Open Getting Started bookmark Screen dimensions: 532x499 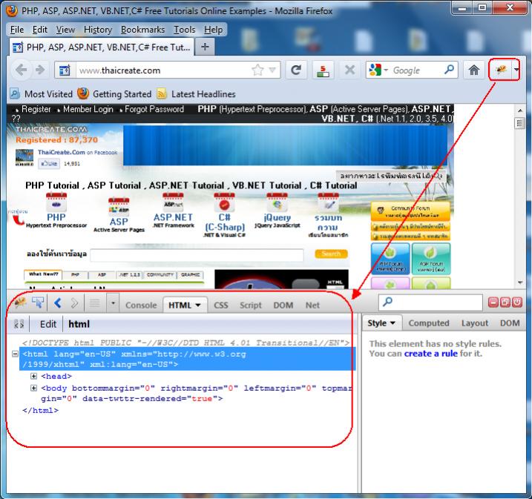point(114,94)
